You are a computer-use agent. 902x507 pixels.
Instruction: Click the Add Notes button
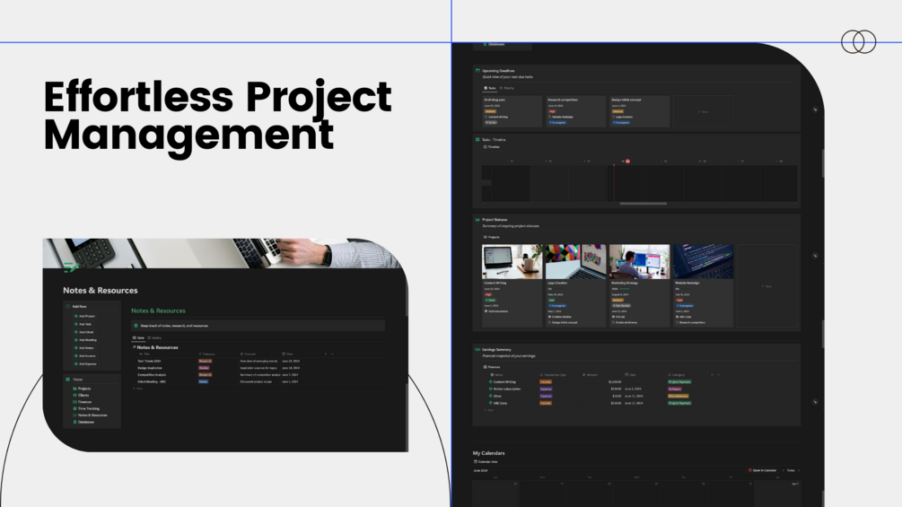pos(83,348)
